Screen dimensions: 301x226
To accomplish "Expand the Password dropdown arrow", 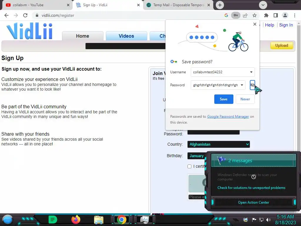I will (242, 85).
